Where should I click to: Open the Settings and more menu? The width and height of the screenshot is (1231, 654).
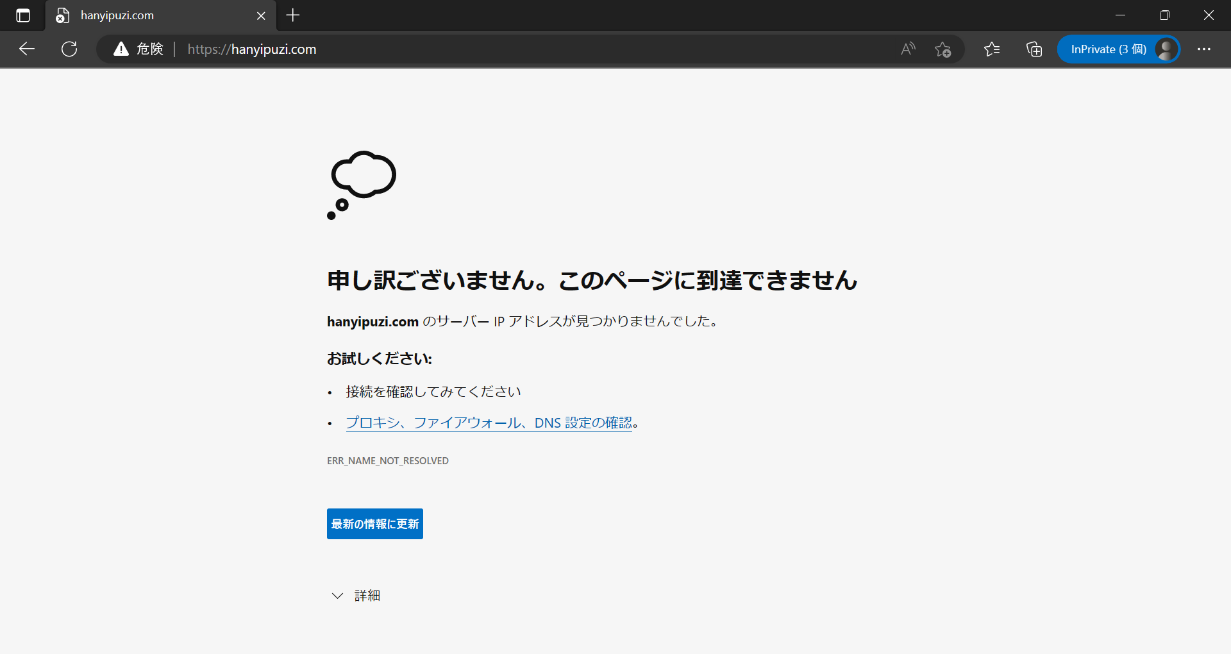click(x=1204, y=49)
